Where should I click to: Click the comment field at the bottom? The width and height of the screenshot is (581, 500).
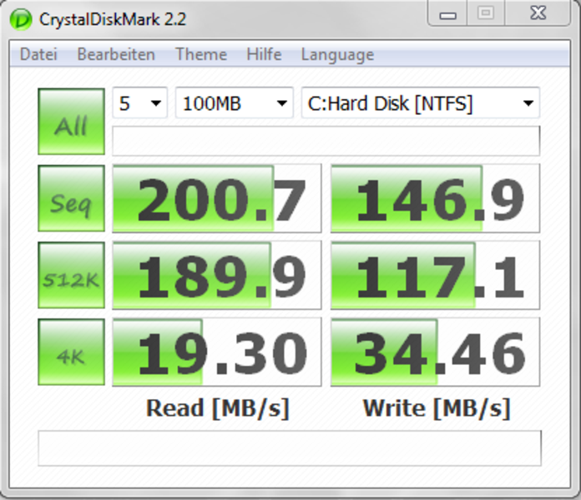pos(290,448)
